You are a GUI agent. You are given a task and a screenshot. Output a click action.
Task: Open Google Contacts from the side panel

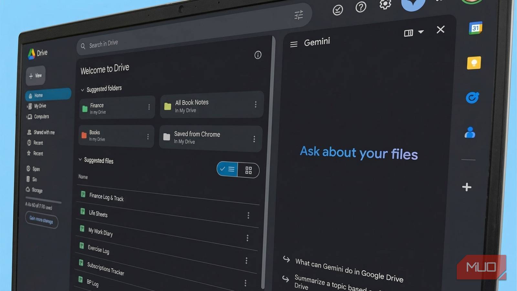[470, 132]
